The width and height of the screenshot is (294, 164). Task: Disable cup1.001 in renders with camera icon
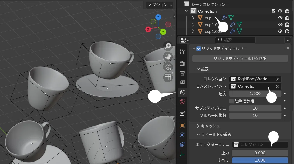[x=287, y=25]
